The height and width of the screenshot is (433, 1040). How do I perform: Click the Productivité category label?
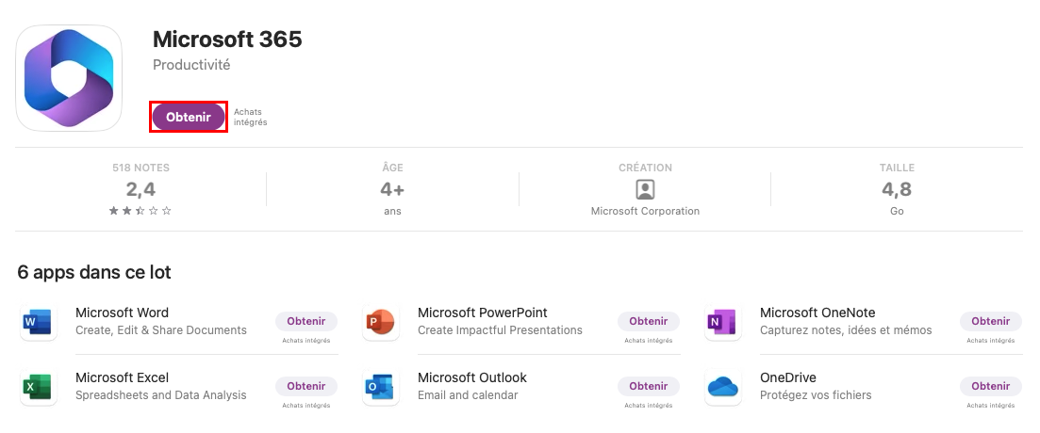(x=191, y=65)
